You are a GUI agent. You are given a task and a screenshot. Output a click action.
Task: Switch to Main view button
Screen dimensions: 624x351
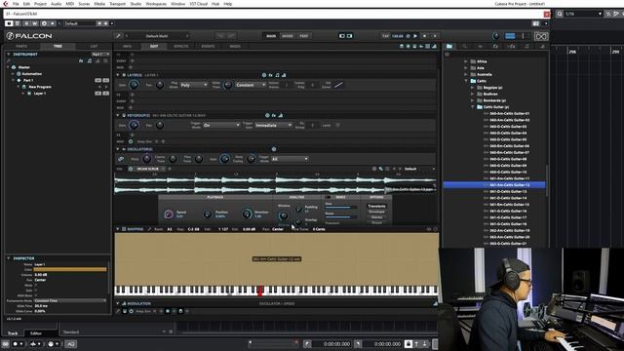pyautogui.click(x=271, y=36)
